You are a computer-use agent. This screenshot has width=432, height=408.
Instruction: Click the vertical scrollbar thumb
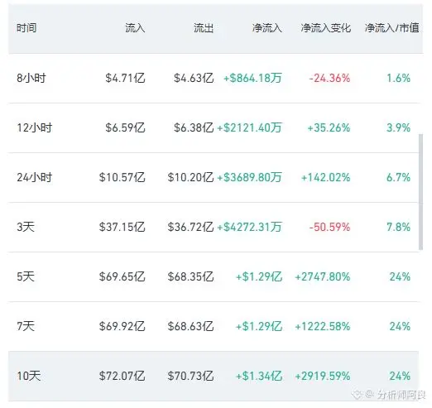point(420,192)
